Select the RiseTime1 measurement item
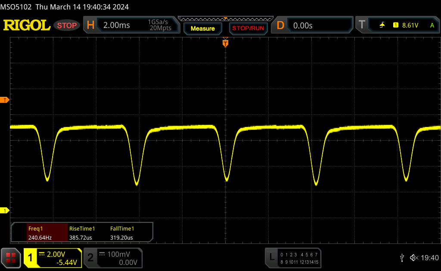441x271 pixels. (x=82, y=228)
